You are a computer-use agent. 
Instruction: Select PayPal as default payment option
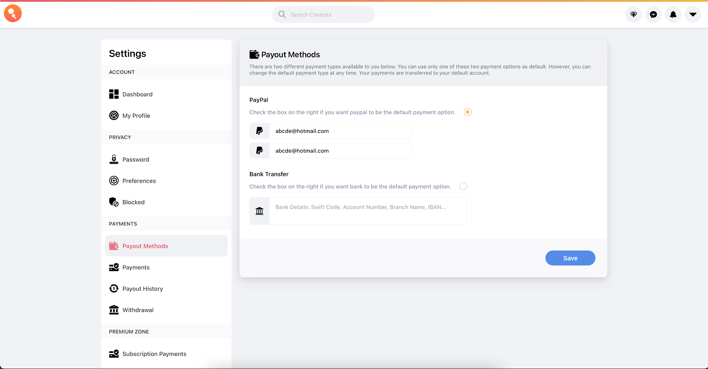(467, 112)
